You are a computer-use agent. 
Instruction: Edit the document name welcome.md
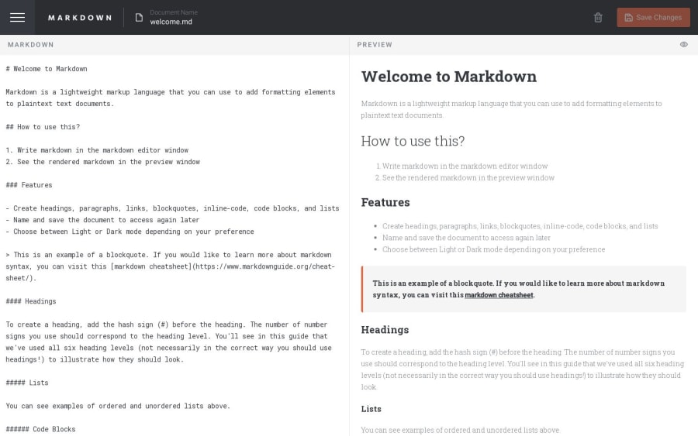(171, 22)
